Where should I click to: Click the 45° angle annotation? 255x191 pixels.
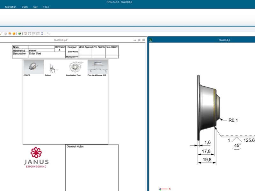[x=237, y=145]
